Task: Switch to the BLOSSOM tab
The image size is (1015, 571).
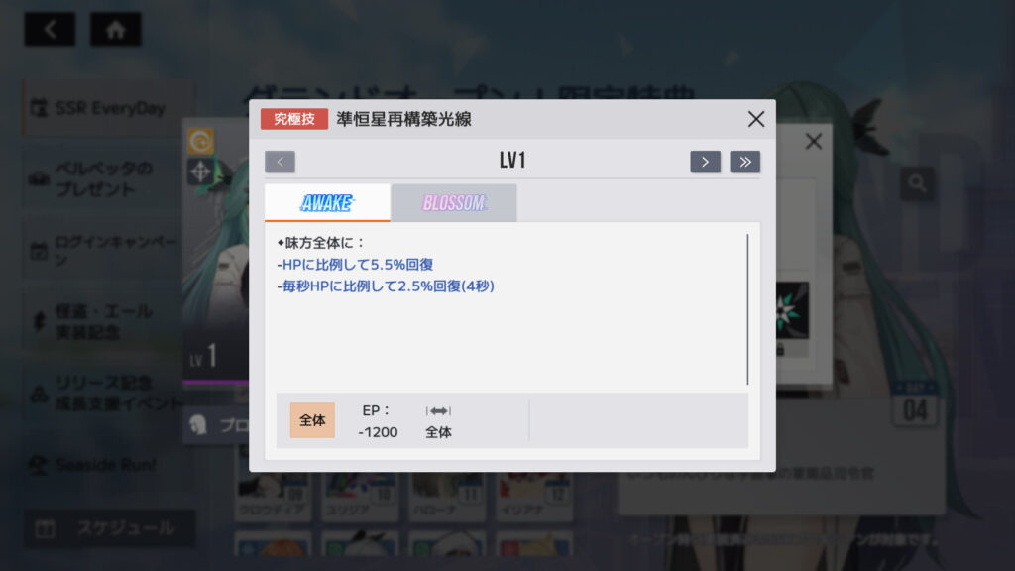Action: 454,202
